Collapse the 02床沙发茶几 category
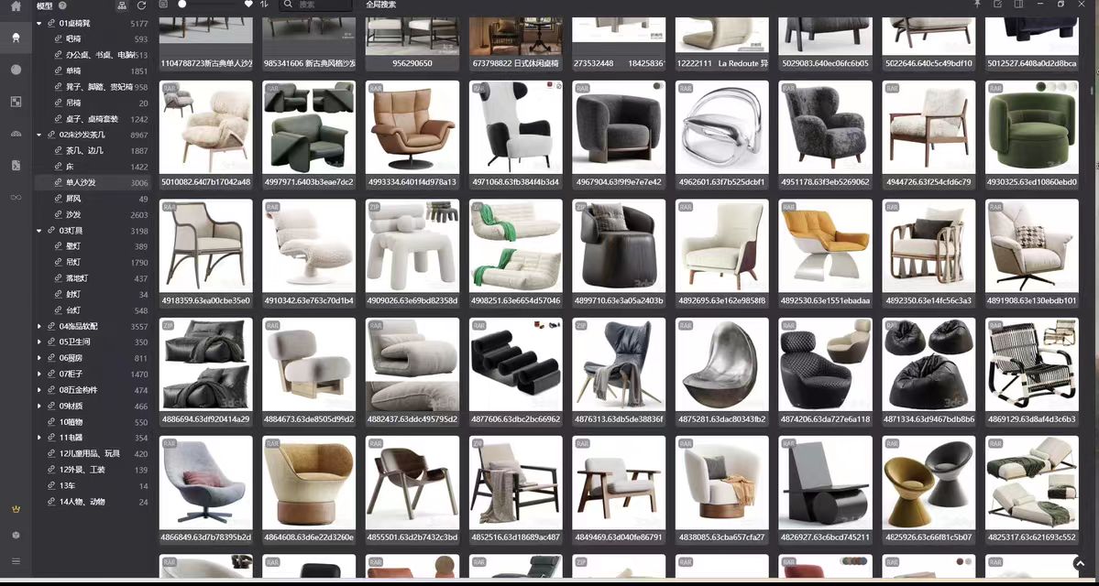This screenshot has height=586, width=1099. [39, 135]
